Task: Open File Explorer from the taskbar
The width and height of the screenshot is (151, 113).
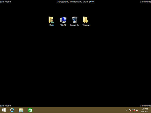Action: click(21, 110)
